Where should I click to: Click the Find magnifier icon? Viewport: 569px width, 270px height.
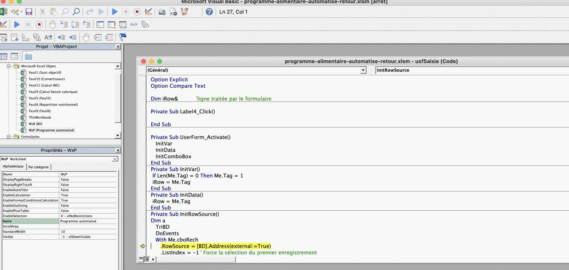pyautogui.click(x=76, y=12)
